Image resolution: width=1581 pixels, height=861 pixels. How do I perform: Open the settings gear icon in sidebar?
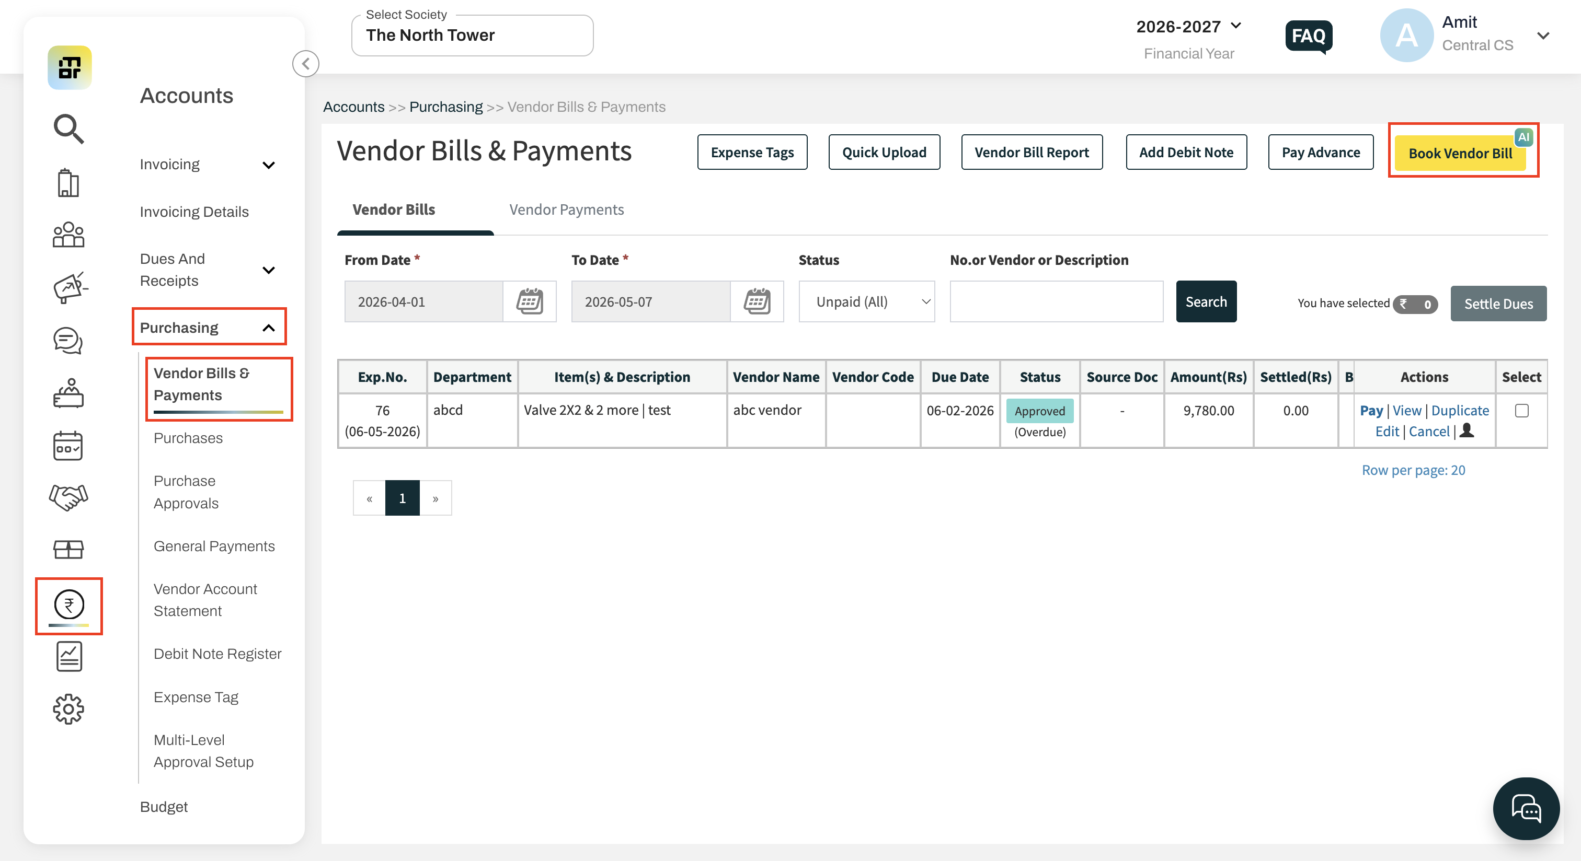(68, 709)
